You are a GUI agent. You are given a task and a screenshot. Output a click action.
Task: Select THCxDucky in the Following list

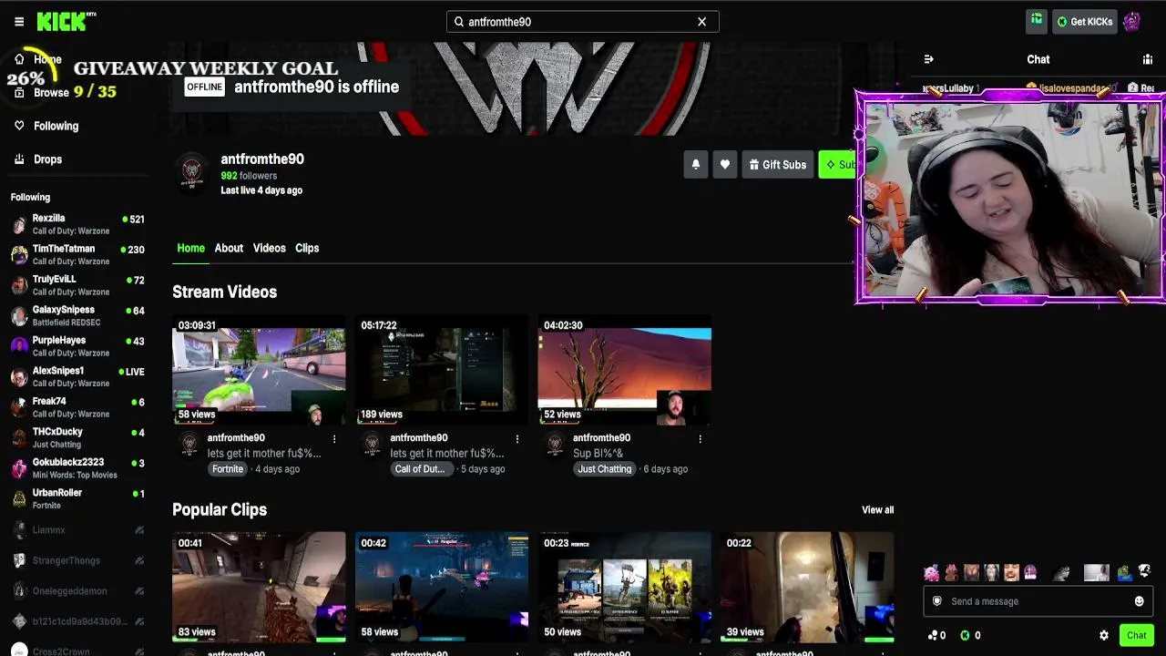(x=78, y=438)
